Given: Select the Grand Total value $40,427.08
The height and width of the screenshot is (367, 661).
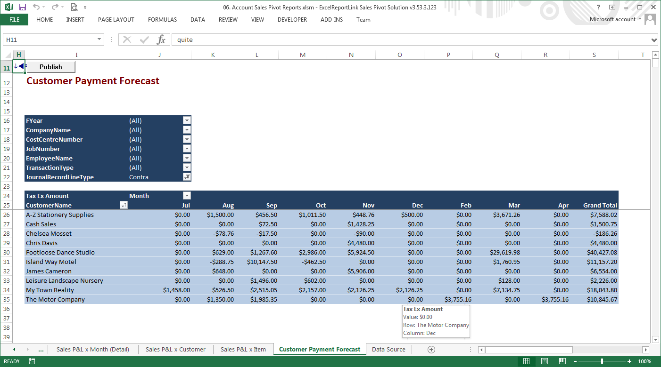Looking at the screenshot, I should point(594,252).
